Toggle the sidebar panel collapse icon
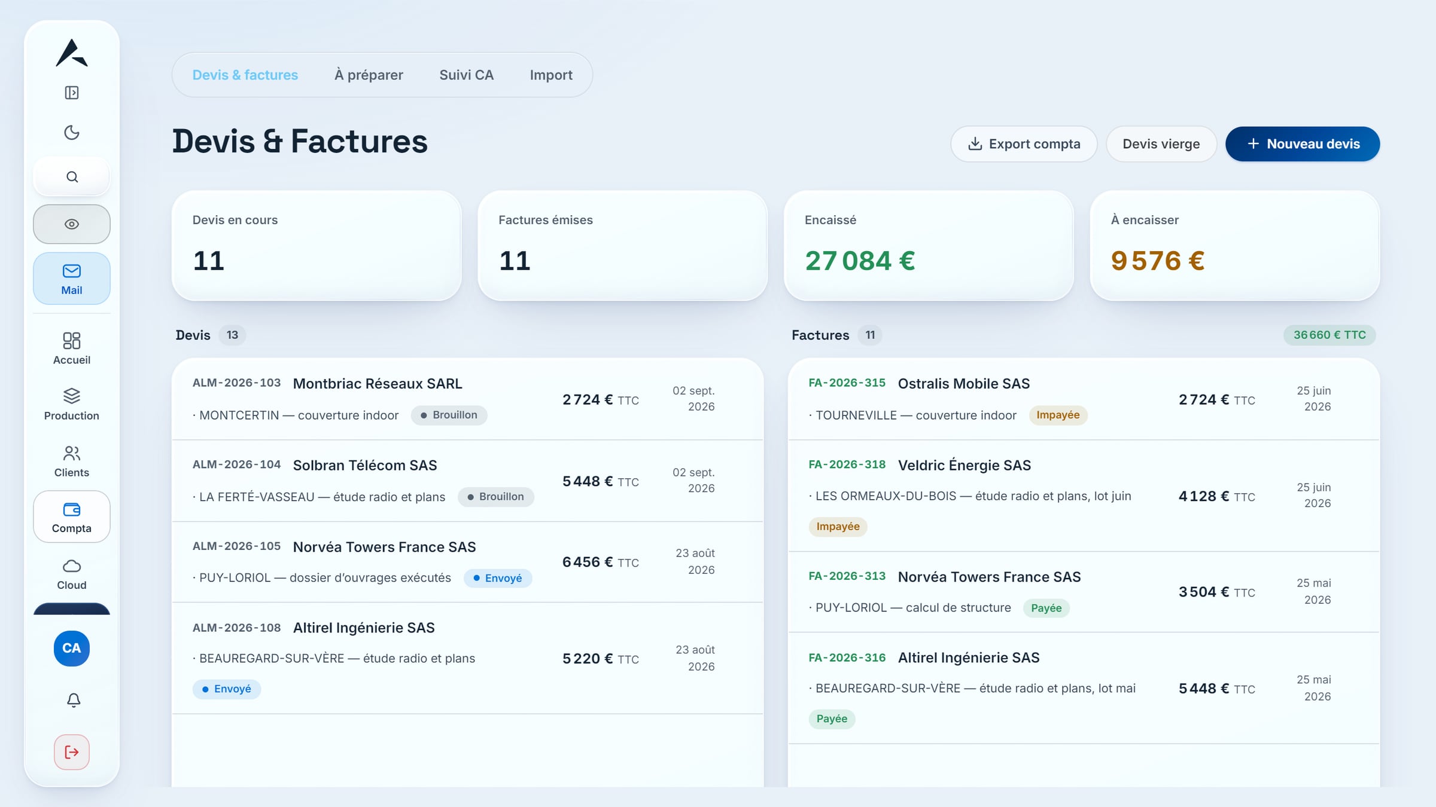 click(x=72, y=93)
